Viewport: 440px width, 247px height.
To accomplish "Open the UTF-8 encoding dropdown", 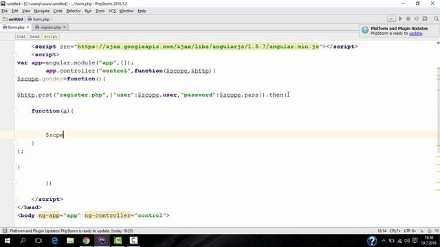I will pos(410,231).
